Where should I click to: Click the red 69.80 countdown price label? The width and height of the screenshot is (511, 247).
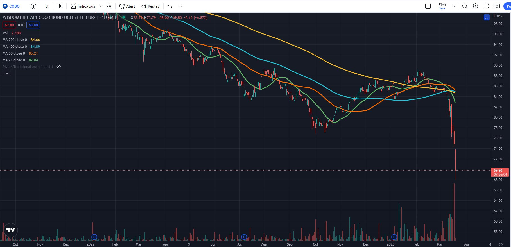[500, 172]
